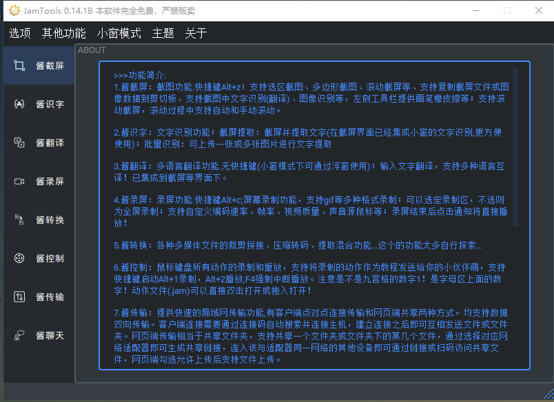The width and height of the screenshot is (554, 402).
Task: Minimize the JamTools window
Action: point(476,10)
